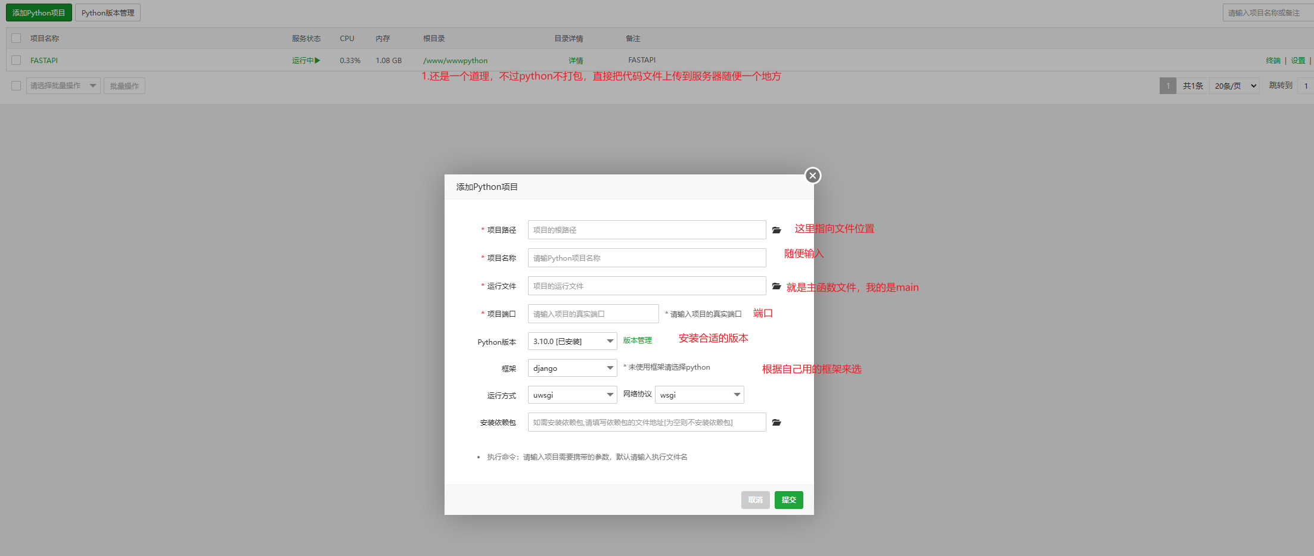Browse file for 运行文件 field
This screenshot has width=1314, height=556.
(776, 286)
